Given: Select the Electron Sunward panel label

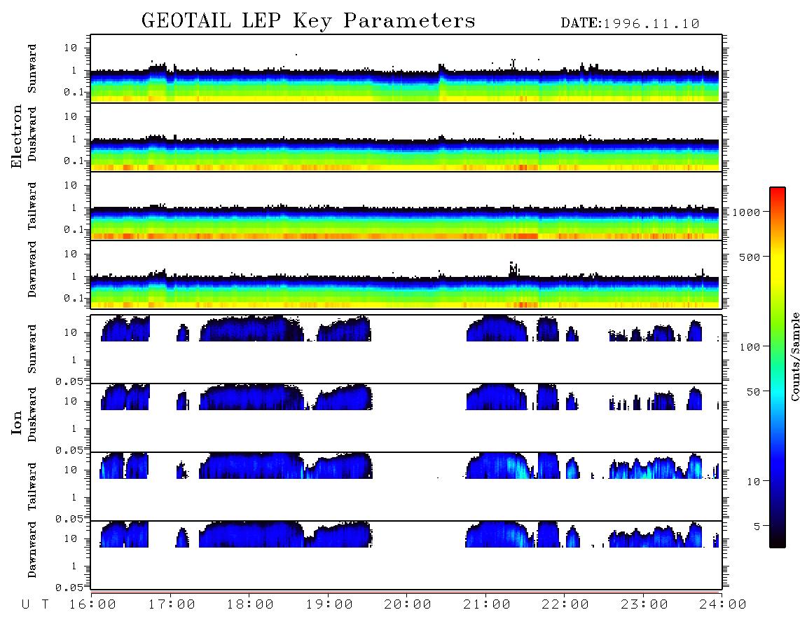Looking at the screenshot, I should point(32,69).
